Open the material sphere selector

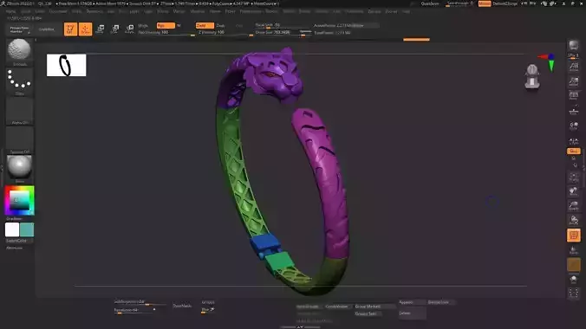19,167
